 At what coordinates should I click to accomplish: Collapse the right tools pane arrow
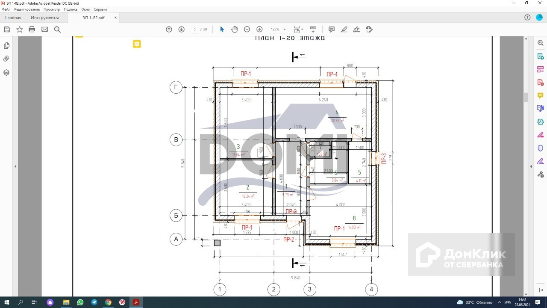tap(531, 166)
